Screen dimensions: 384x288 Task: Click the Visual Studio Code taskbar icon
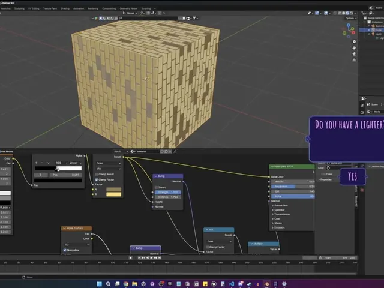pyautogui.click(x=232, y=284)
